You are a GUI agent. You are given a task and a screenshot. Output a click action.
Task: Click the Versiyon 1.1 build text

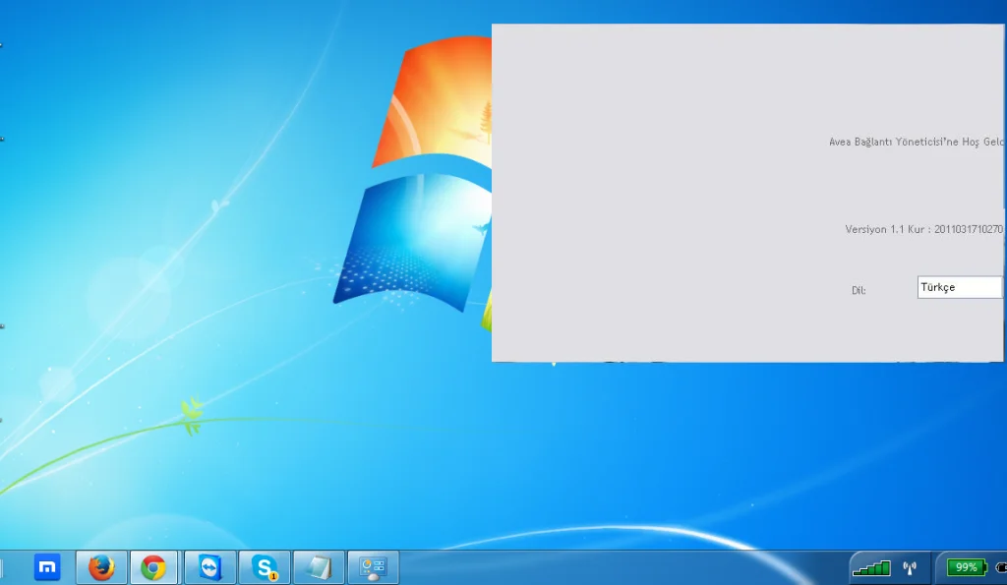pos(923,229)
